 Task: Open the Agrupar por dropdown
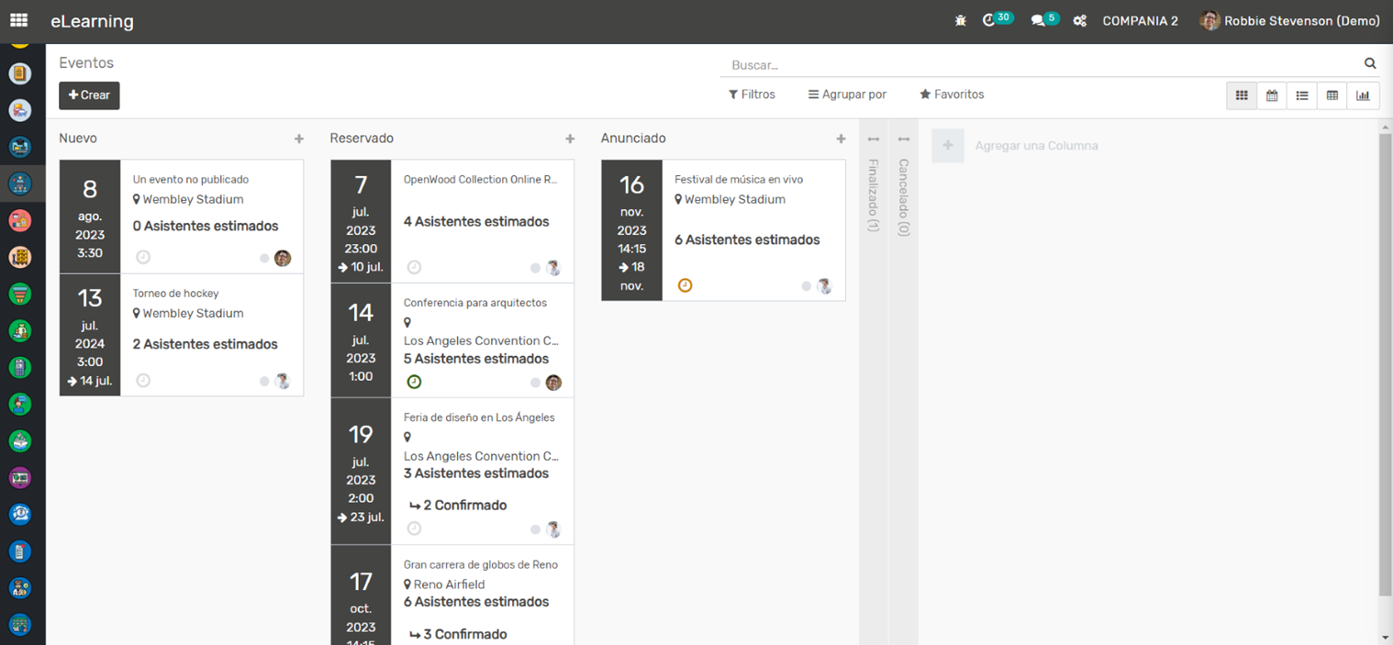[847, 95]
